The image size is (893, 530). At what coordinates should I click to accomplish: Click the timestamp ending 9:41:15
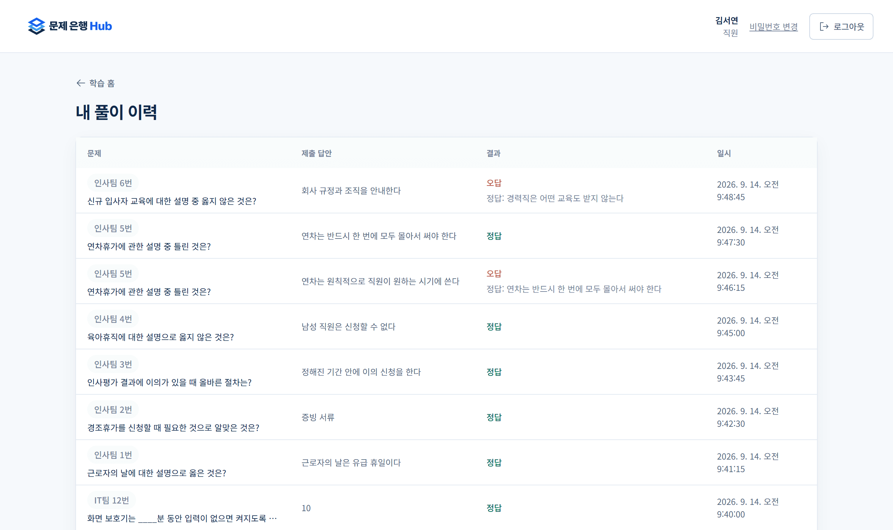(748, 463)
